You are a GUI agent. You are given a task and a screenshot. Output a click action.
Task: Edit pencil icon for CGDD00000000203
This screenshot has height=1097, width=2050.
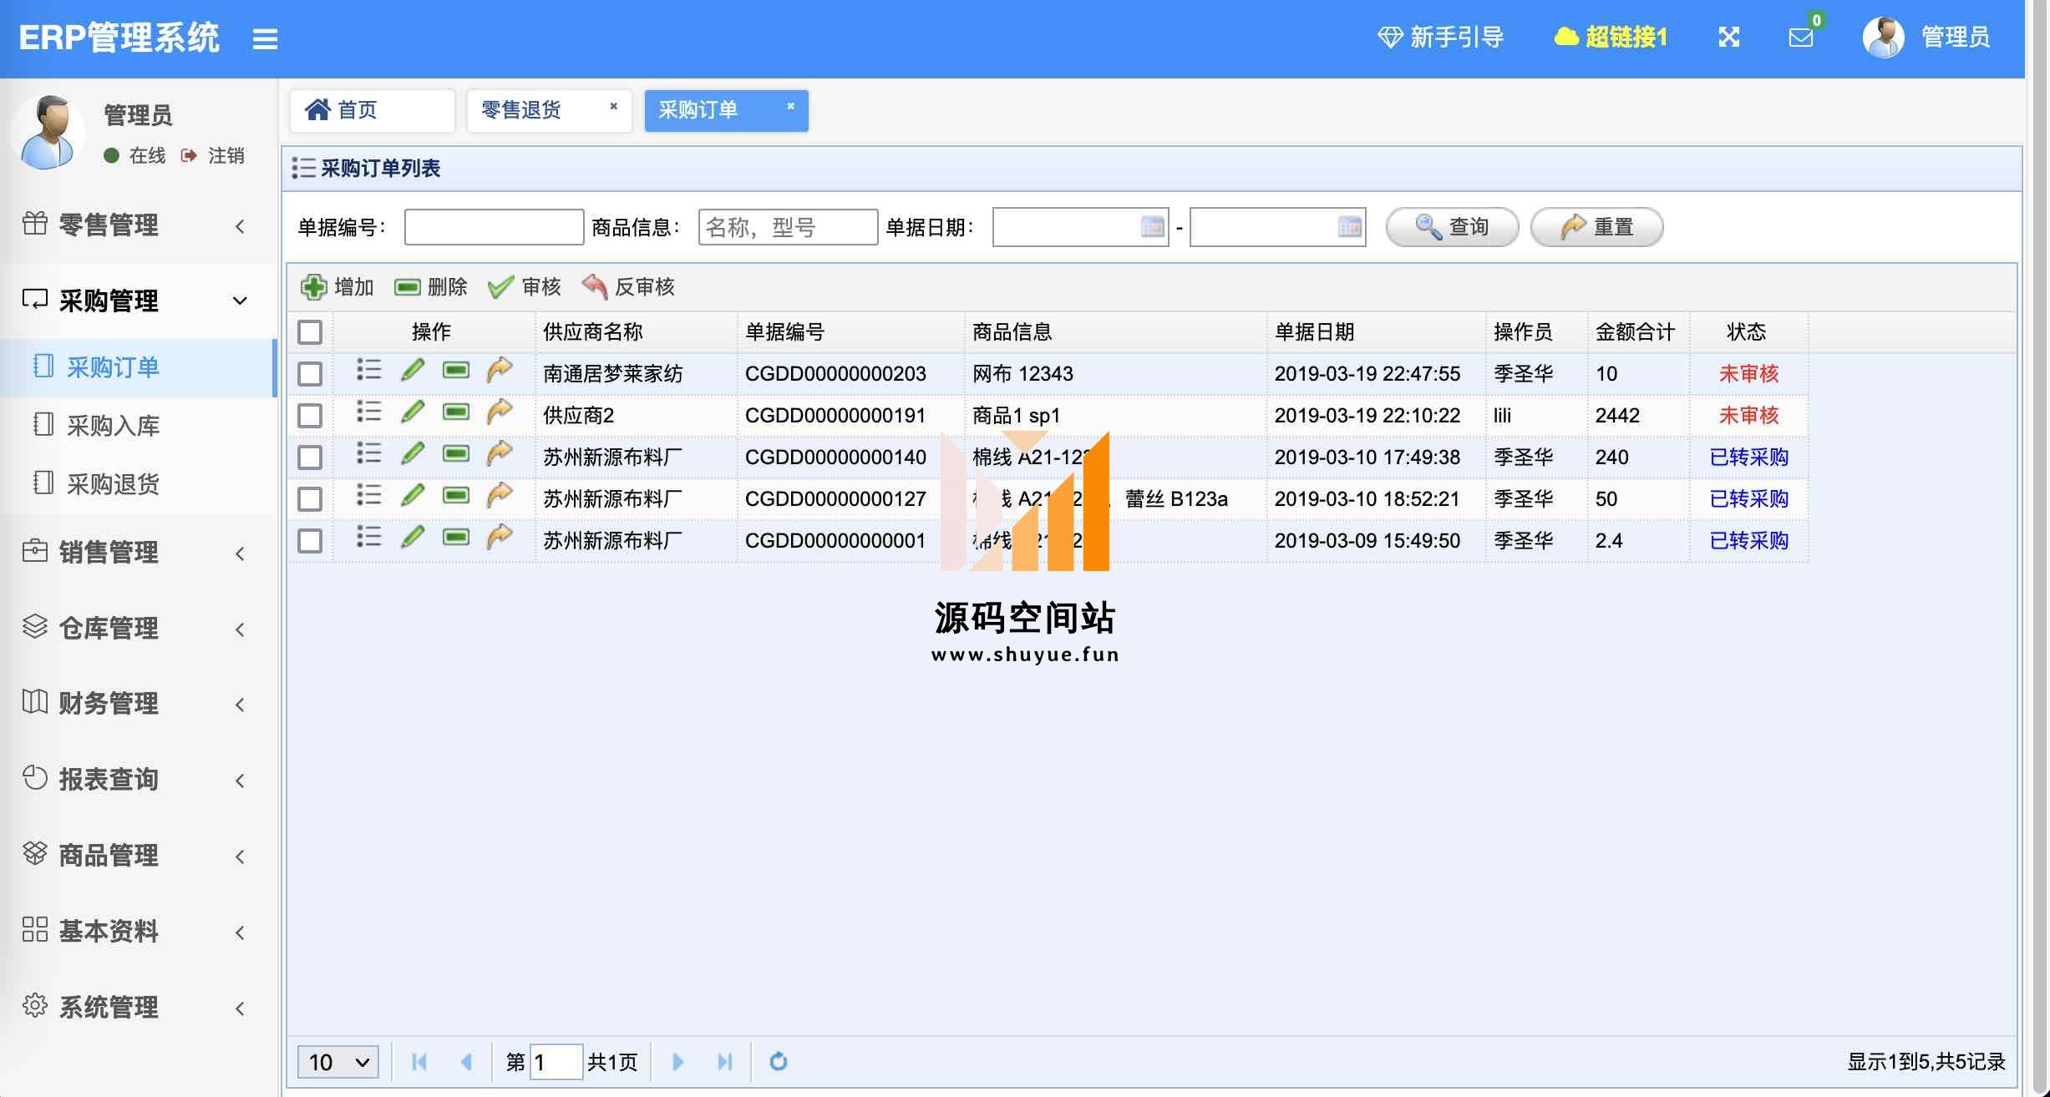[413, 370]
